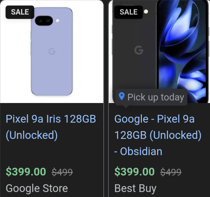Image resolution: width=210 pixels, height=197 pixels.
Task: Click the Pick up today label
Action: pos(156,97)
